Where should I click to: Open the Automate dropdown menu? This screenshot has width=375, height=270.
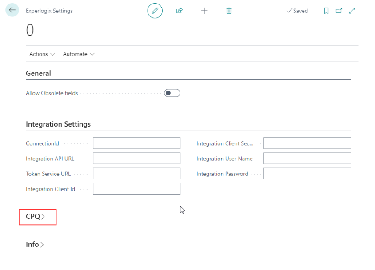pos(79,54)
